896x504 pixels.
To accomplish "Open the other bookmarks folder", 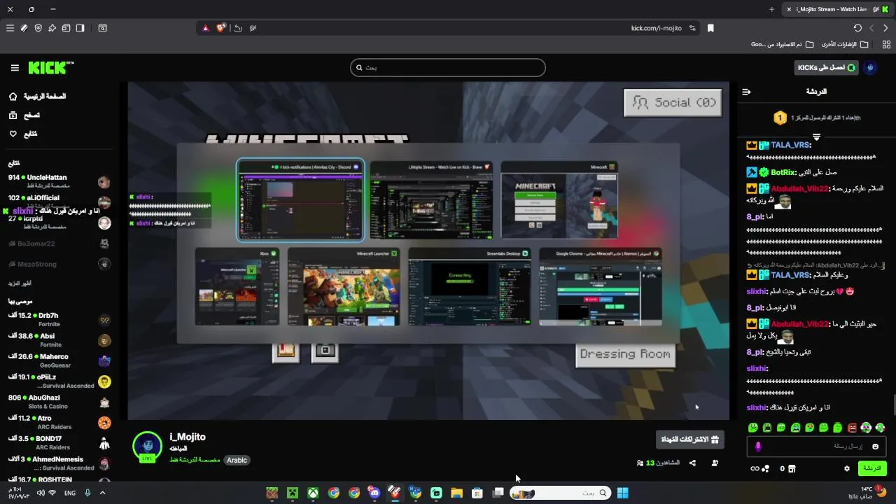I will click(845, 44).
